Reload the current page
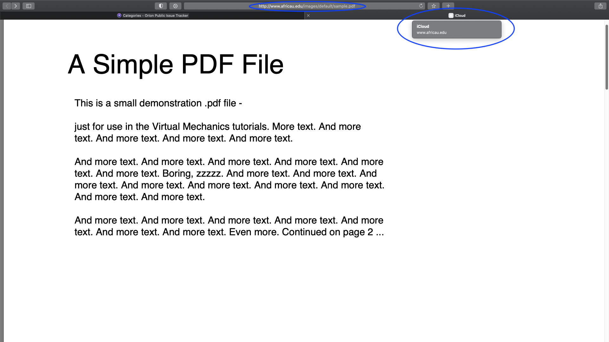The height and width of the screenshot is (342, 609). pos(421,6)
